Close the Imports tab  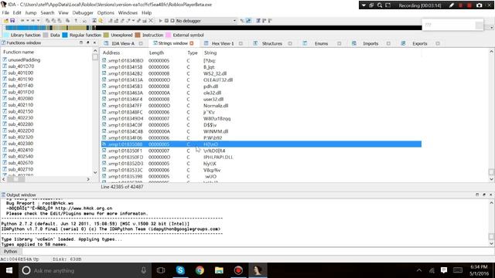pyautogui.click(x=388, y=43)
